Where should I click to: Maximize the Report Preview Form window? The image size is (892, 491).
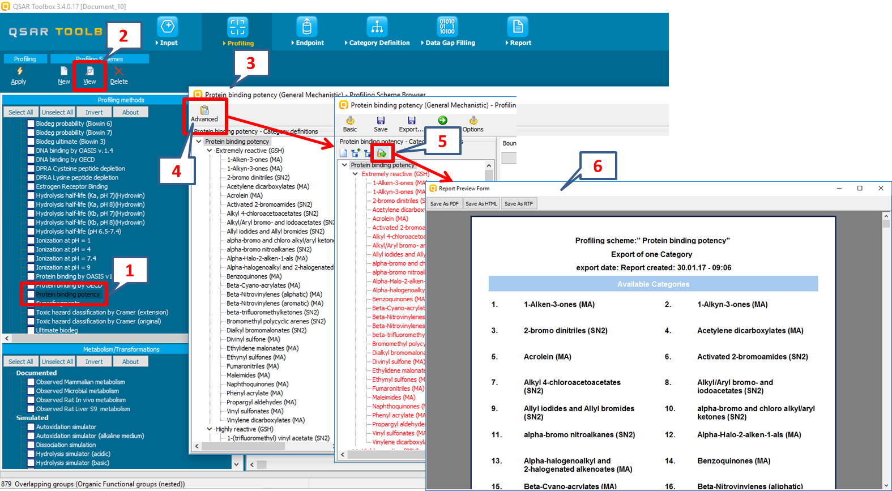tap(860, 188)
